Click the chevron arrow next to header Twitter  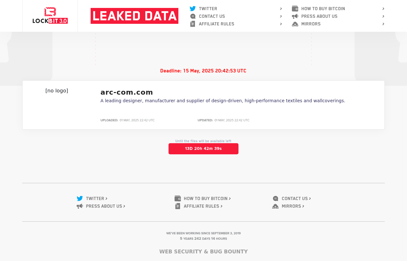point(281,9)
